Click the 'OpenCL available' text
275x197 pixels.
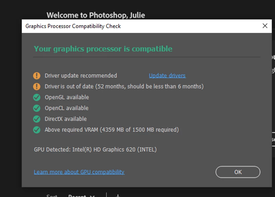67,108
